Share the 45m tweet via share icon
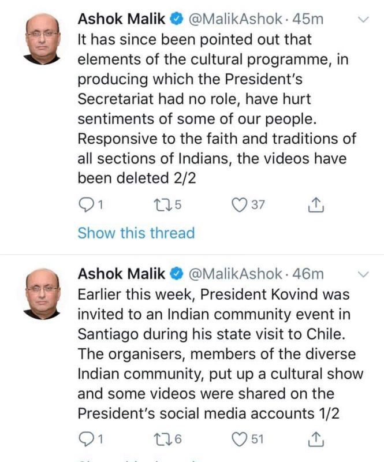 pos(316,203)
